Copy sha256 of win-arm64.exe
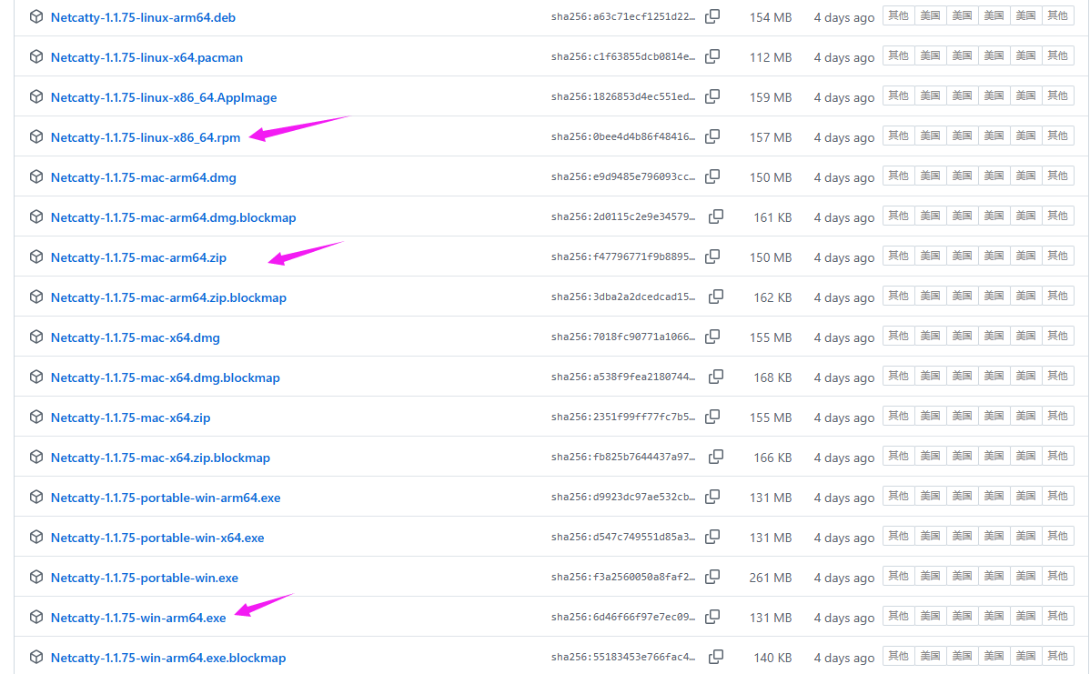 tap(712, 617)
